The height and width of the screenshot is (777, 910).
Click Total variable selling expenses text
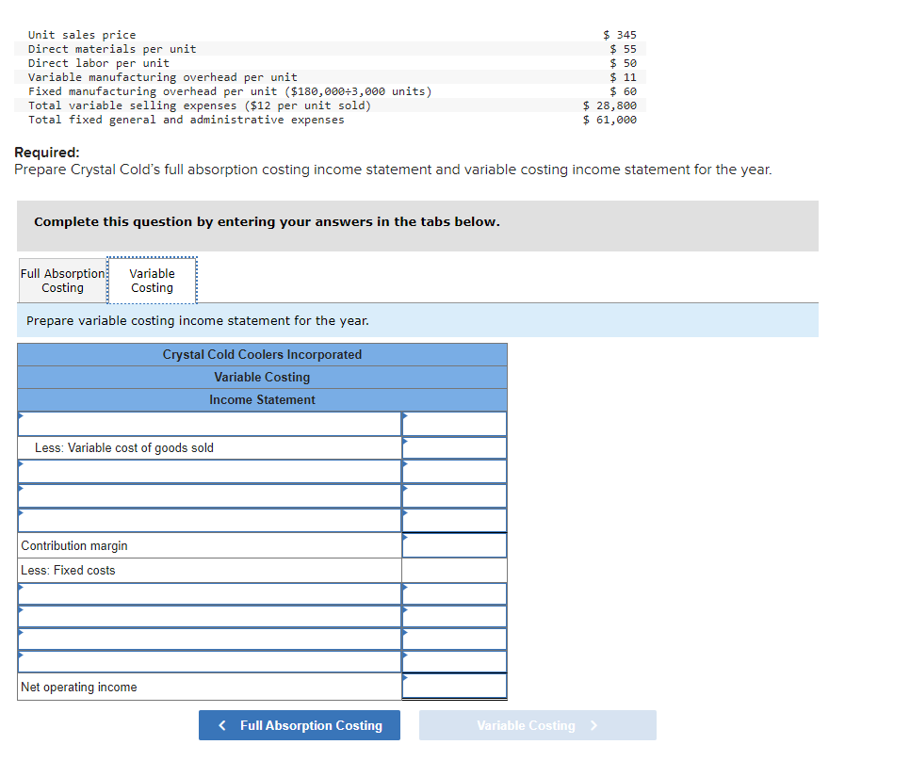tap(200, 105)
